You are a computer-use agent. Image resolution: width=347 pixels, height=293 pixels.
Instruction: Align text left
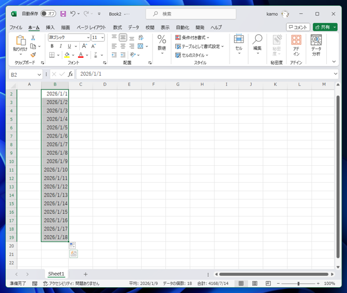point(114,46)
